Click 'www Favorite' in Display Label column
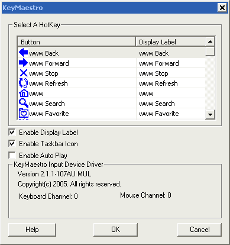This screenshot has width=230, height=245. click(159, 114)
